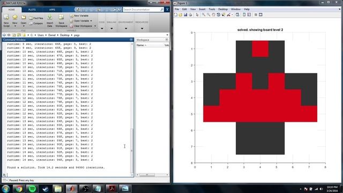Open the Insert menu in Figure 1
The height and width of the screenshot is (193, 343).
[x=202, y=9]
